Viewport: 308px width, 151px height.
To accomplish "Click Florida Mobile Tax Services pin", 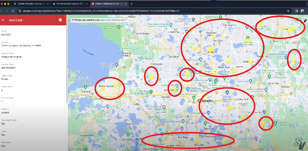I will click(116, 65).
